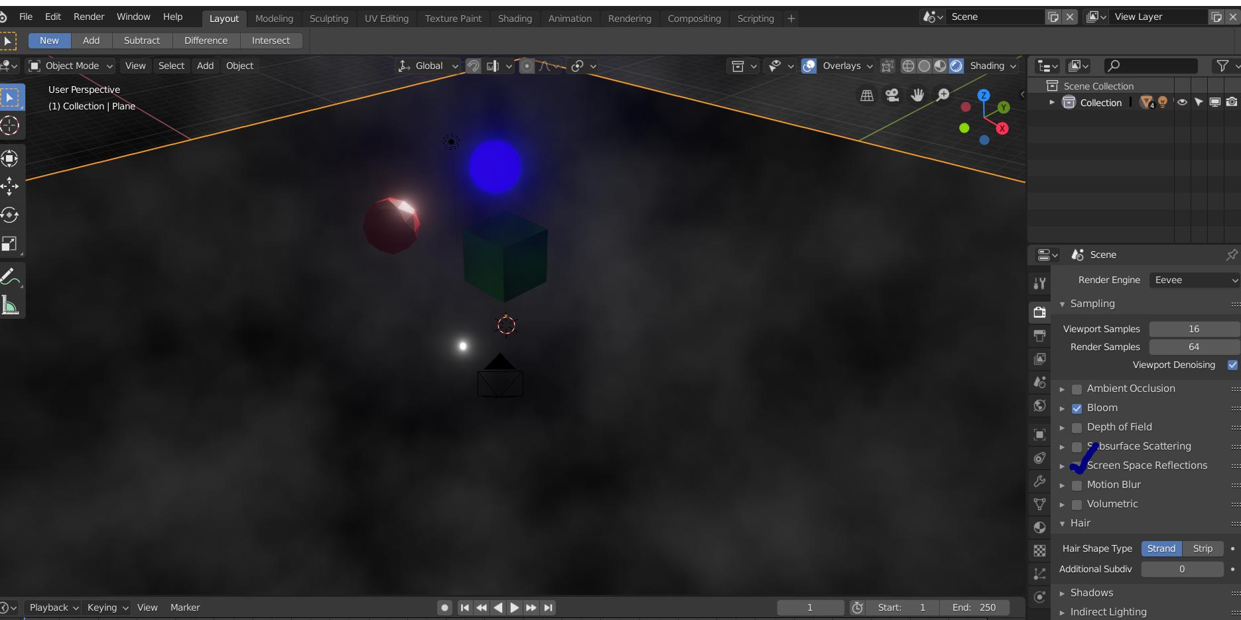1241x620 pixels.
Task: Switch to rendered shading mode
Action: [956, 66]
